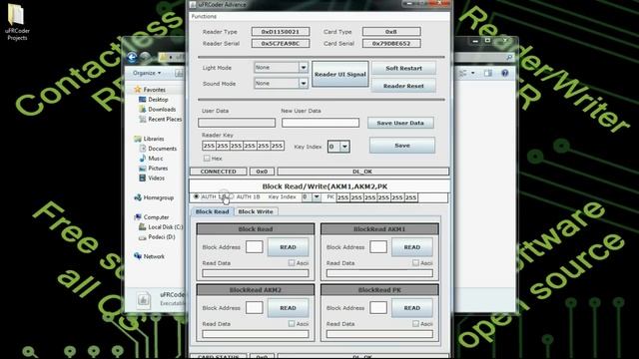Open Music library in Explorer
This screenshot has height=359, width=639.
tap(151, 159)
